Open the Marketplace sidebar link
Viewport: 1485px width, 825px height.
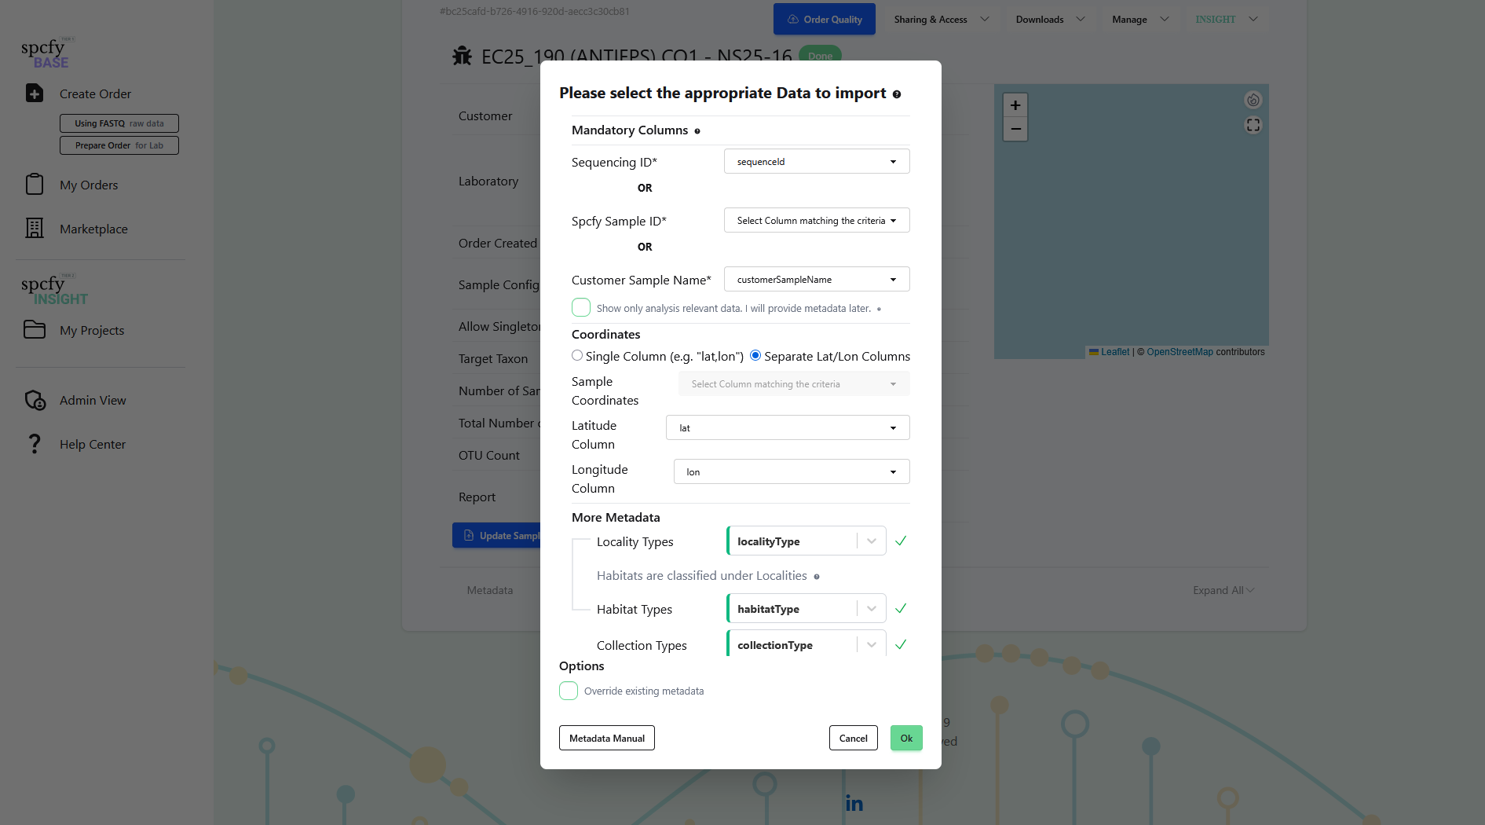93,229
